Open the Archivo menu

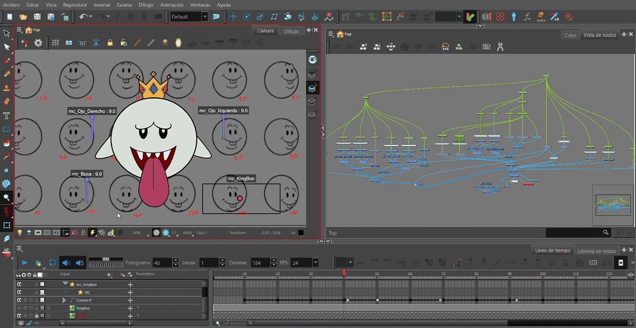coord(11,5)
